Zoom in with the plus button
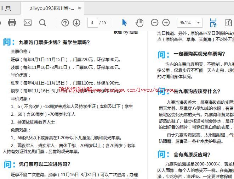Viewport: 234px width, 179px height. pyautogui.click(x=166, y=23)
